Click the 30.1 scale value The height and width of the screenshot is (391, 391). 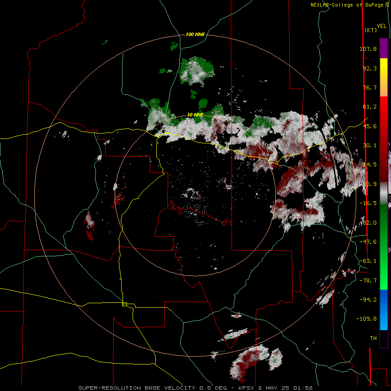tap(370, 146)
